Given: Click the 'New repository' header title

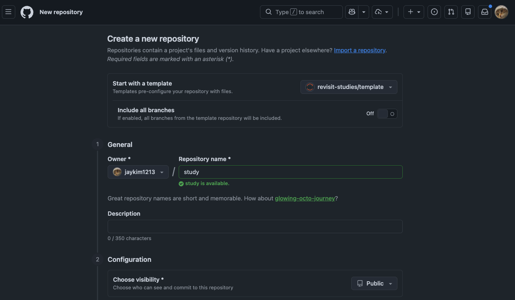Looking at the screenshot, I should [61, 12].
